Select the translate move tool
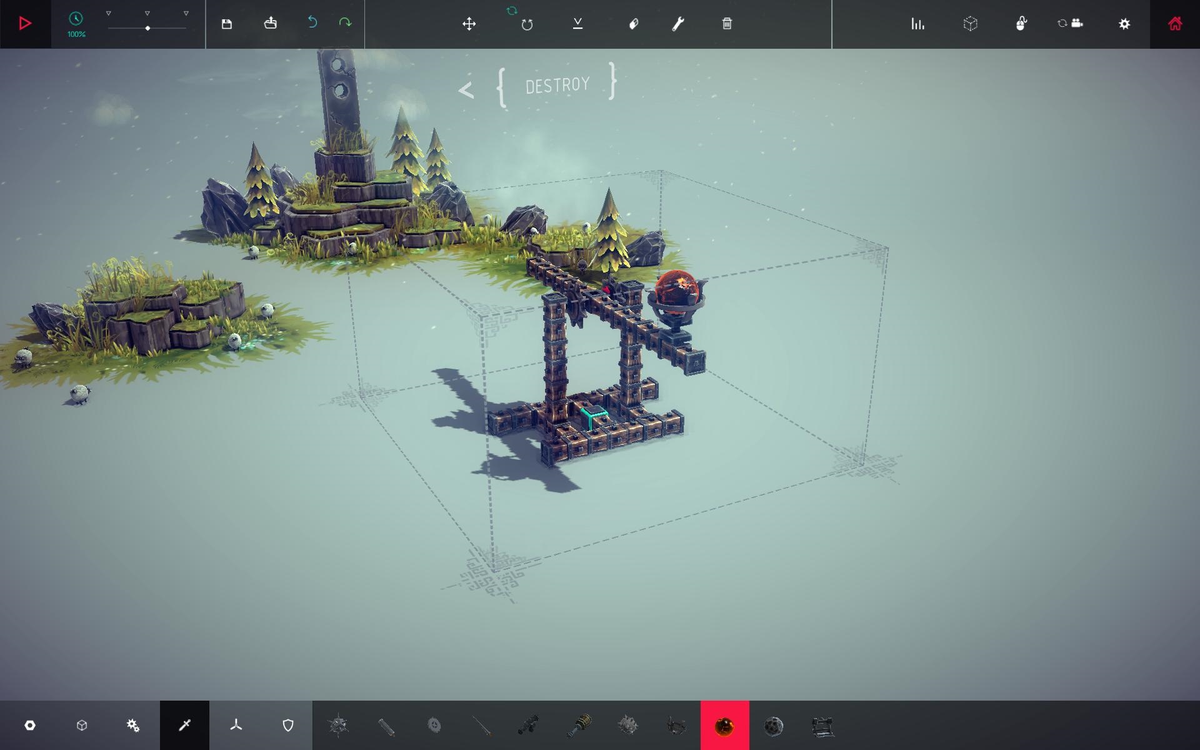1200x750 pixels. click(x=469, y=24)
